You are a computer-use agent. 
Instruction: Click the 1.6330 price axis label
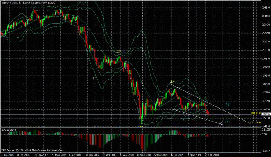point(266,109)
